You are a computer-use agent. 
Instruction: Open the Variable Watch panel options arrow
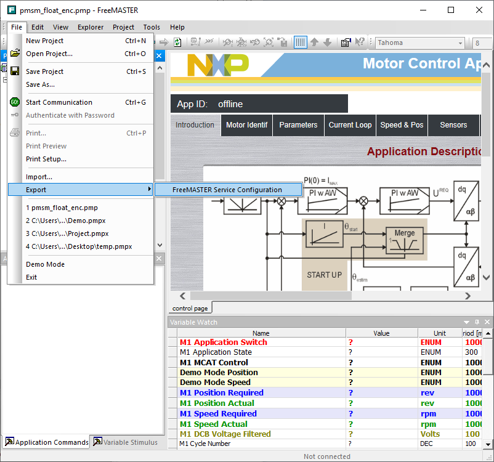(466, 322)
